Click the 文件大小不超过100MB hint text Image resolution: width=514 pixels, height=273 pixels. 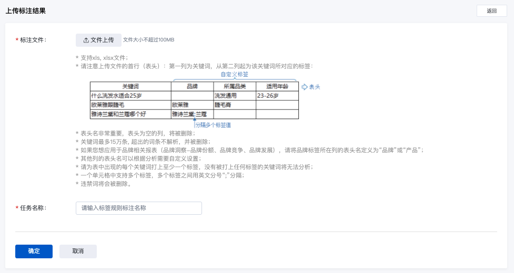[x=149, y=40]
